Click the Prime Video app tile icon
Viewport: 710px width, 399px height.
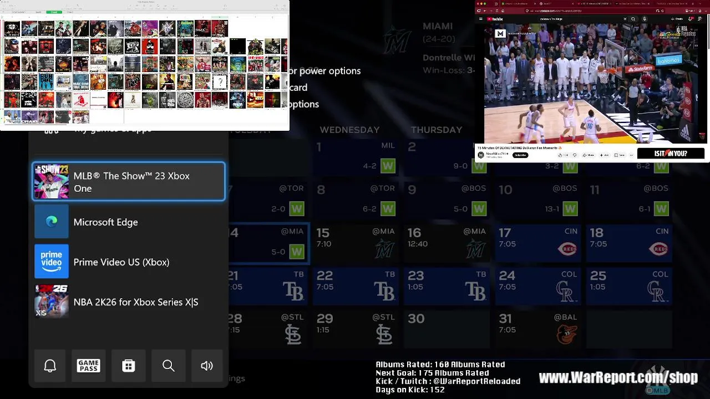tap(52, 262)
